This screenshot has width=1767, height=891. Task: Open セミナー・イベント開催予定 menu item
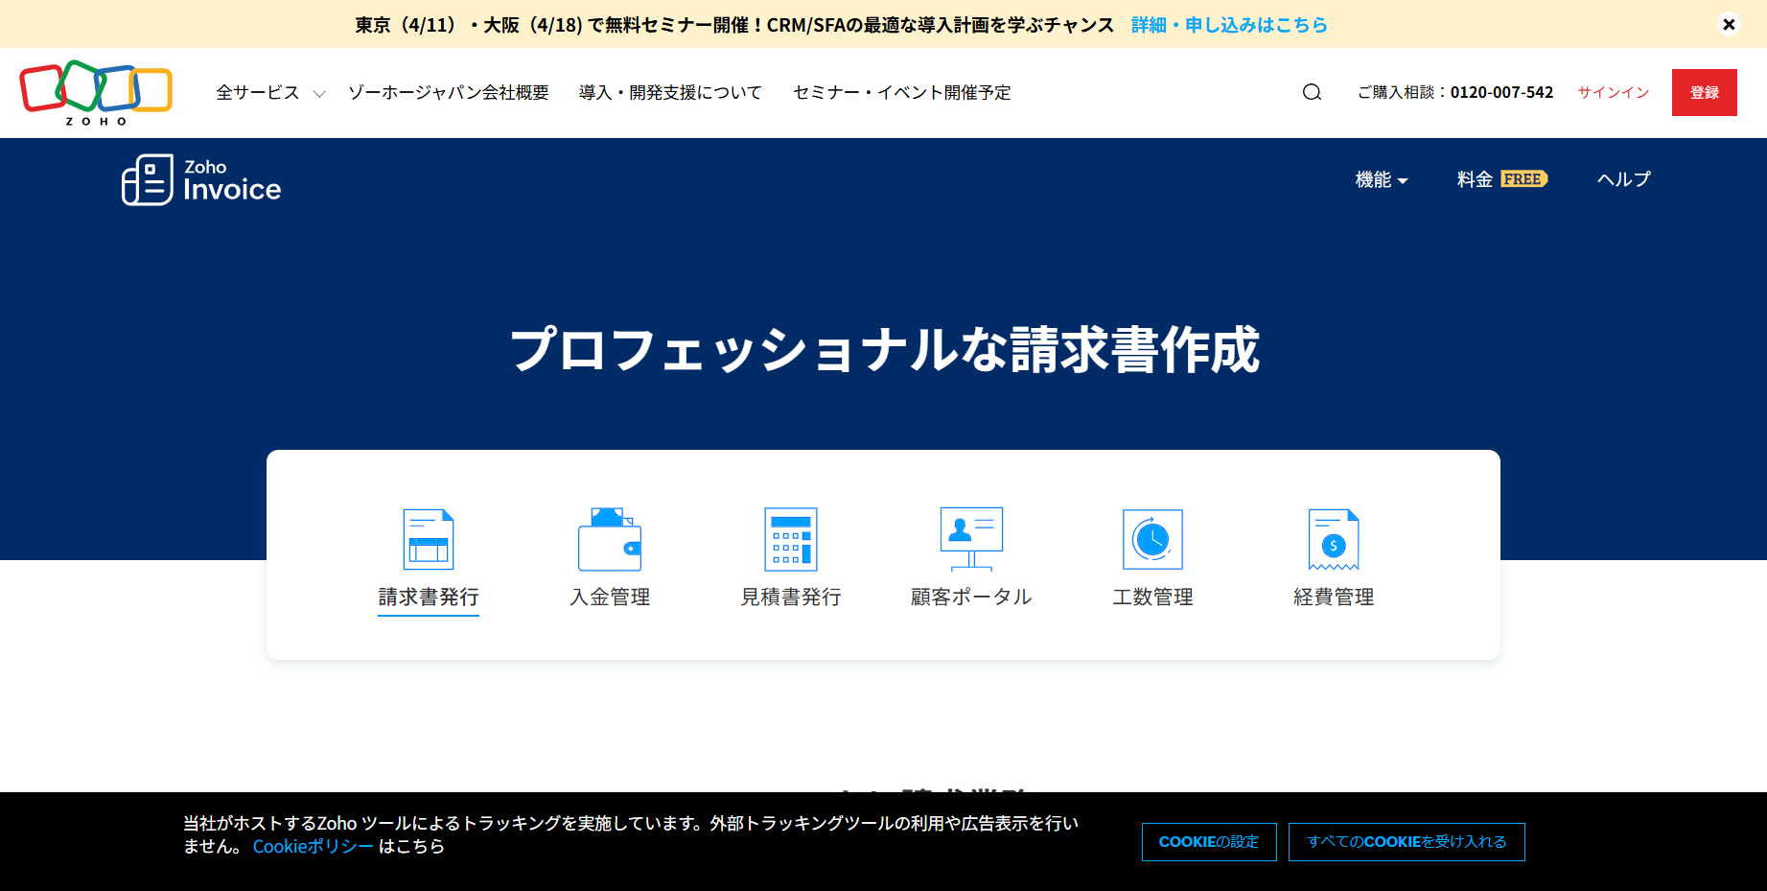(902, 92)
